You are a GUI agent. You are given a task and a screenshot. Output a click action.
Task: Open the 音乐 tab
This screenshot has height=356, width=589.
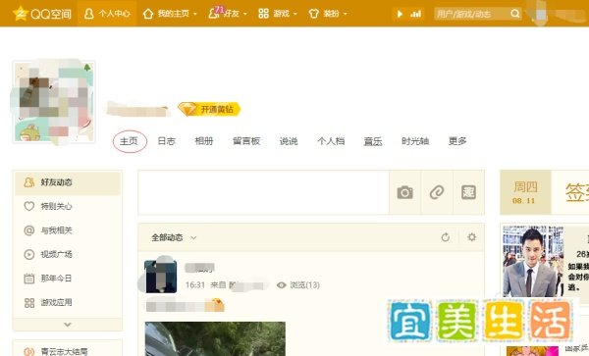(373, 141)
